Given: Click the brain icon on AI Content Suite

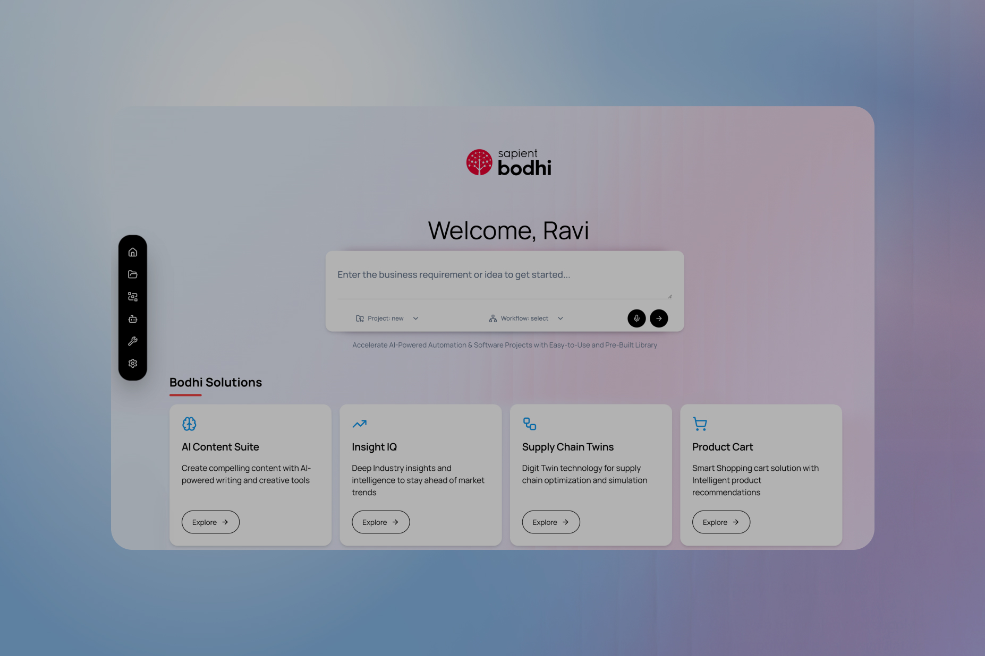Looking at the screenshot, I should [x=189, y=424].
